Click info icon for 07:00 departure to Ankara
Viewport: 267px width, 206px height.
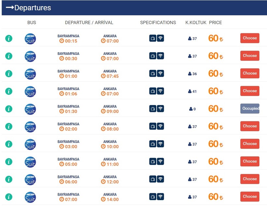[x=9, y=197]
